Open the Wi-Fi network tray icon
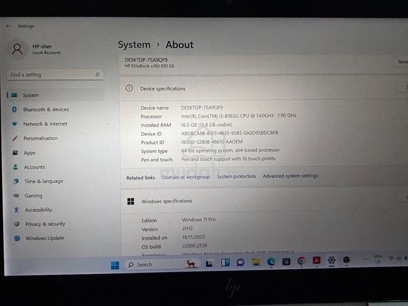Image resolution: width=408 pixels, height=306 pixels. click(391, 258)
